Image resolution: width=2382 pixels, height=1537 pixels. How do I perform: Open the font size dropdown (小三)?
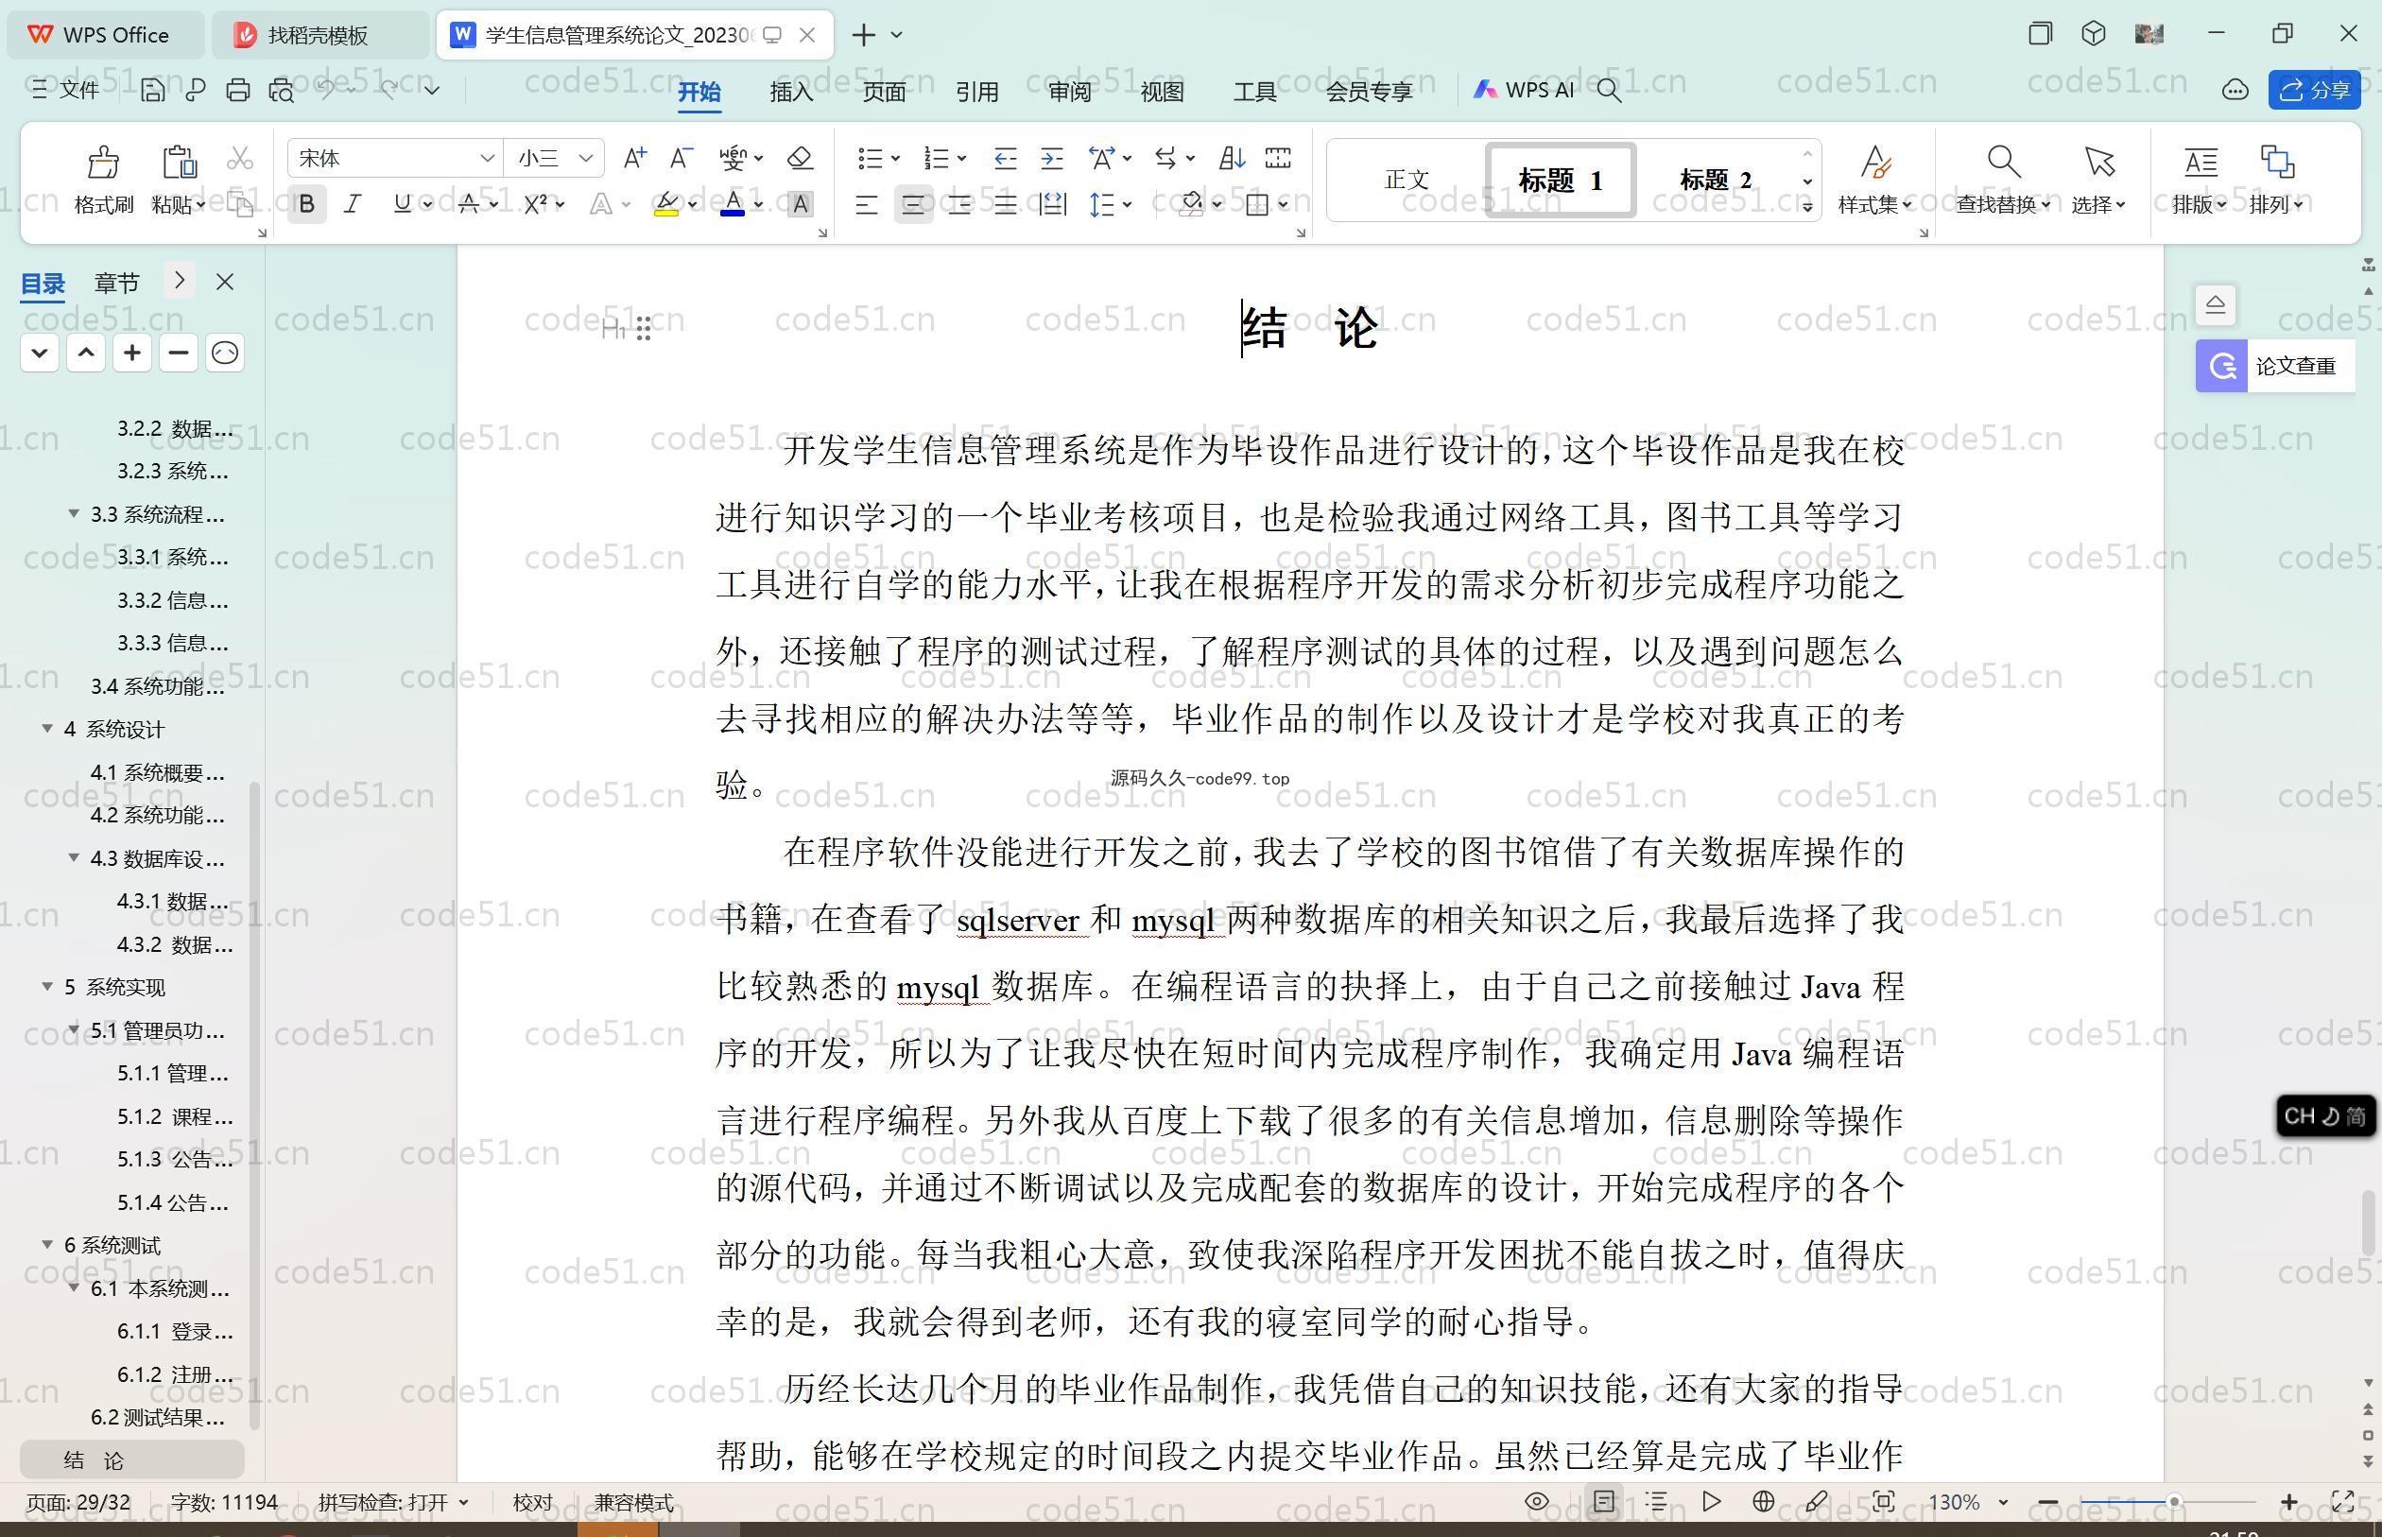pyautogui.click(x=586, y=158)
